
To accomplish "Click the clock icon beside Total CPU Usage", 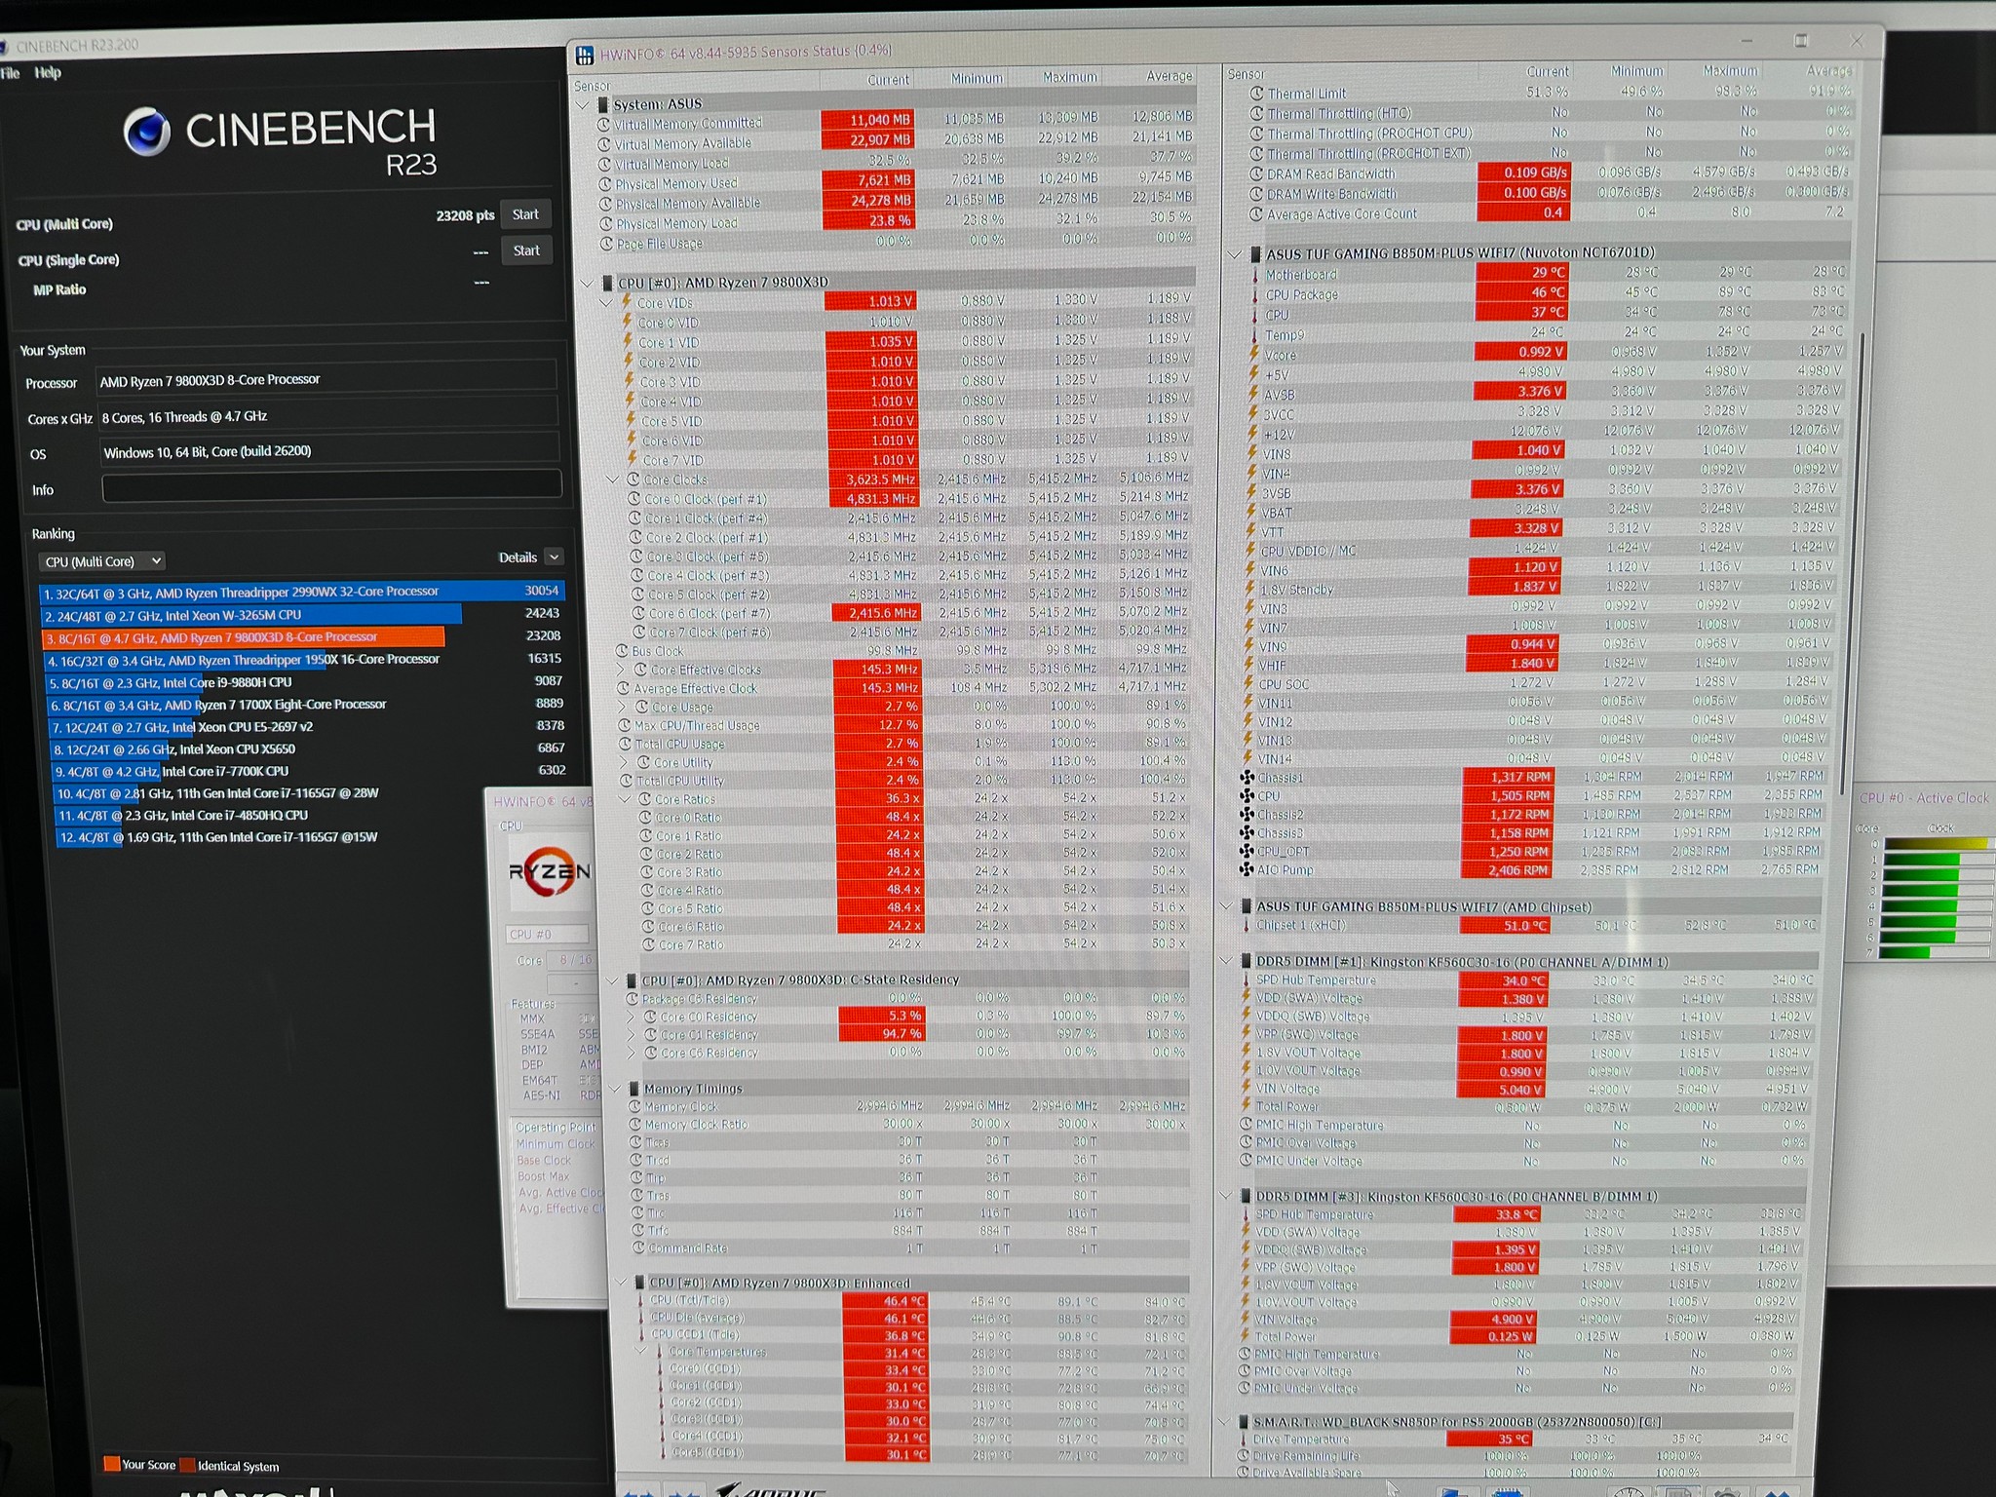I will (x=626, y=744).
